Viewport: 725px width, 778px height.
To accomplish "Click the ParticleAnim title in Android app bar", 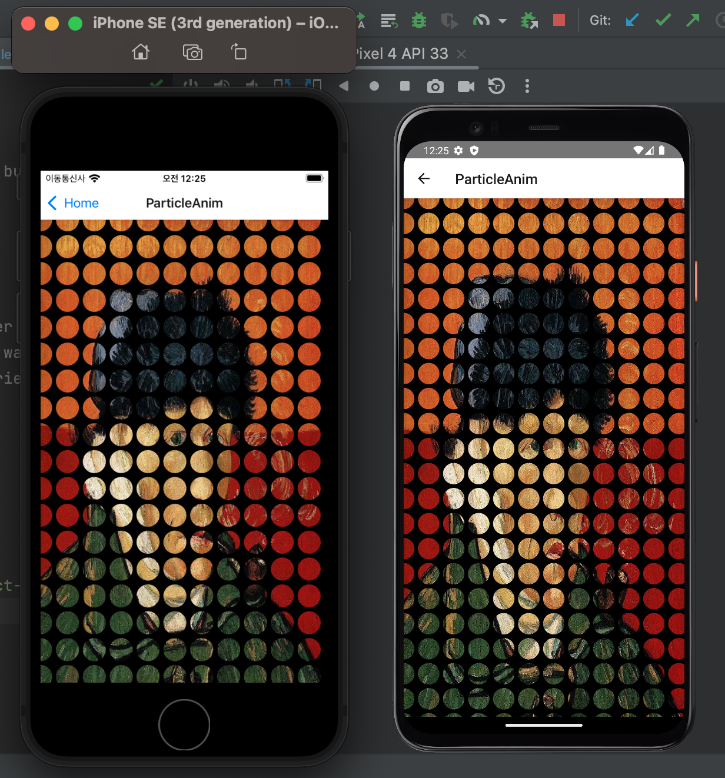I will (496, 179).
